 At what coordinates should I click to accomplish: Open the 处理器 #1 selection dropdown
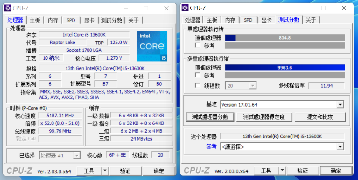pyautogui.click(x=60, y=156)
